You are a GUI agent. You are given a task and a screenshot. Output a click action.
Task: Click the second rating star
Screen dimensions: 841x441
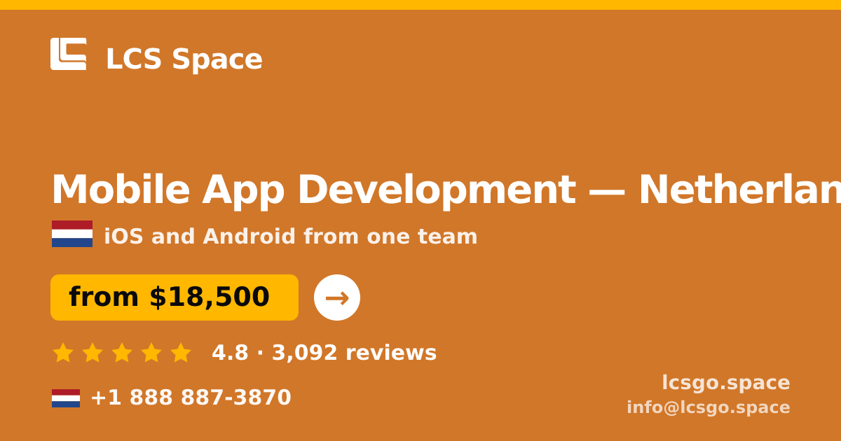[x=93, y=353]
